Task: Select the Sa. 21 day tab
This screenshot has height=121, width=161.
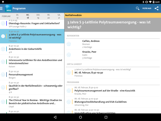Action: pyautogui.click(x=59, y=16)
